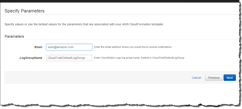Click the xxxx@amazon.com text in Email
Screen dimensions: 242x109
pyautogui.click(x=61, y=47)
